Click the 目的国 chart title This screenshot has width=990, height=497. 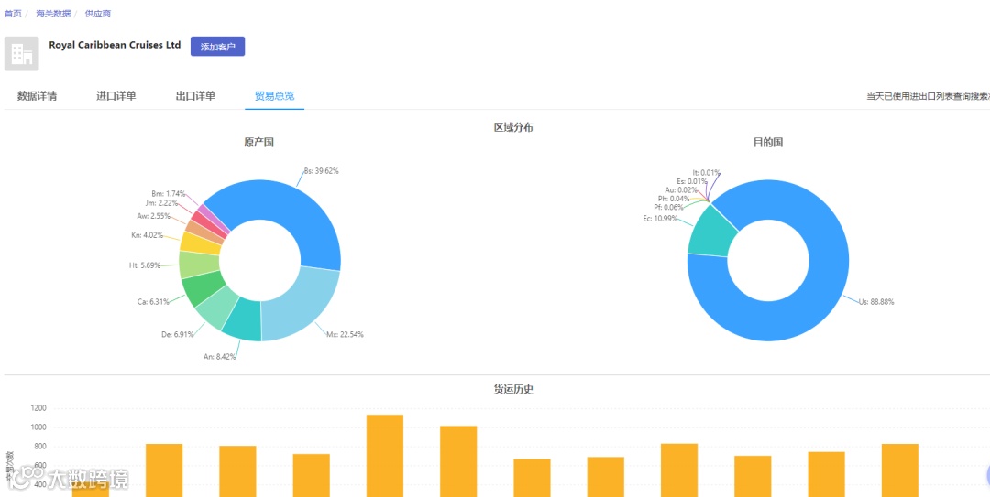coord(768,143)
